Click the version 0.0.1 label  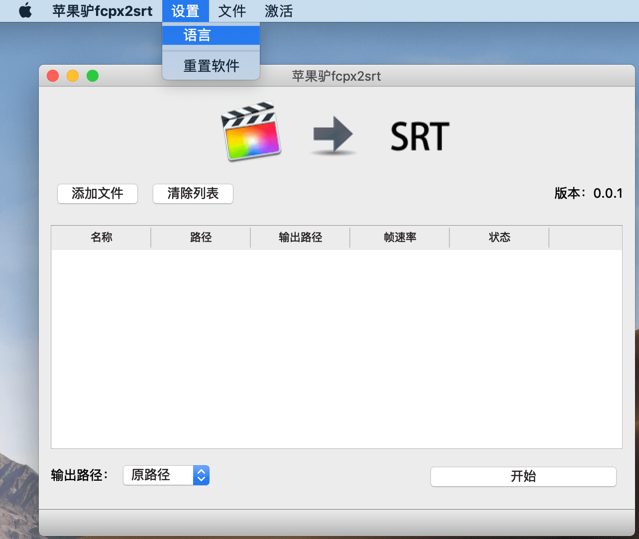(x=588, y=193)
